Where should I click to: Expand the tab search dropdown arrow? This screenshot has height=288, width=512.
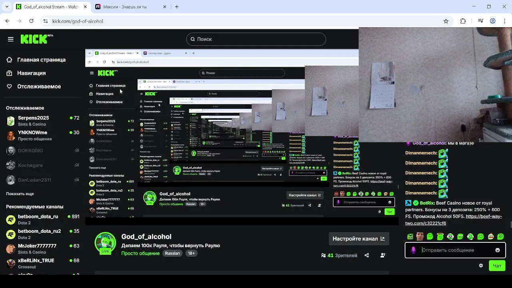[6, 7]
